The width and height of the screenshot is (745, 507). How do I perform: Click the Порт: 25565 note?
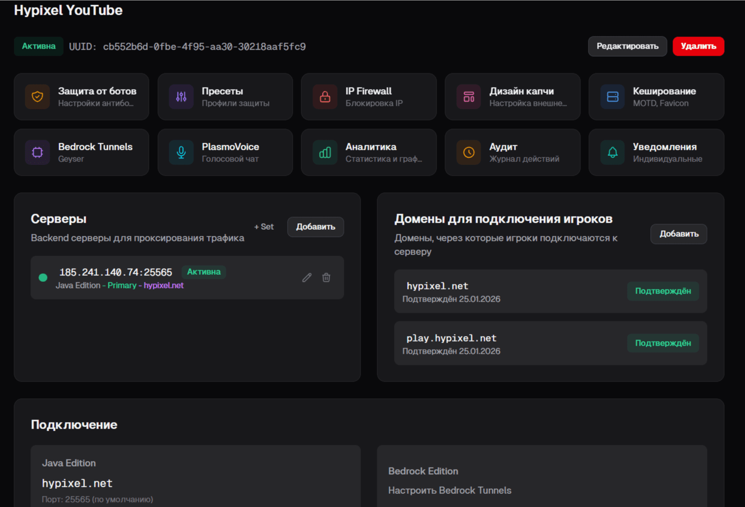[97, 499]
